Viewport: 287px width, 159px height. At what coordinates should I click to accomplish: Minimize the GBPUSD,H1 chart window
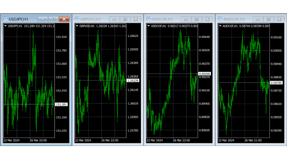point(114,19)
